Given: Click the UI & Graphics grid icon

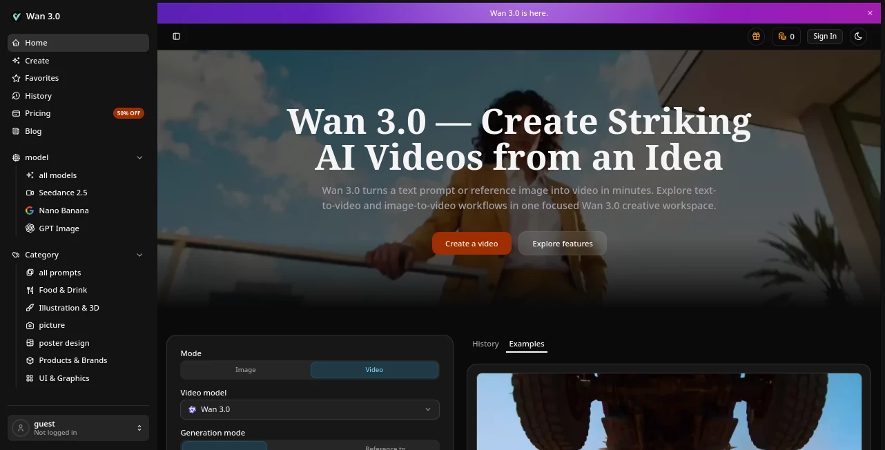Looking at the screenshot, I should coord(30,378).
